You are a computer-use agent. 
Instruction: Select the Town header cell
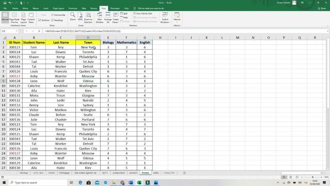click(88, 42)
